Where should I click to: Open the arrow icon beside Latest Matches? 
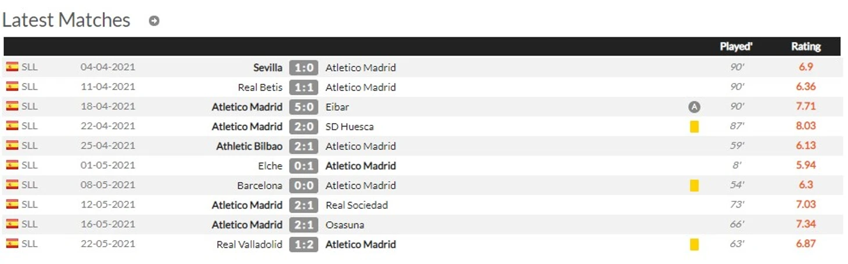[154, 21]
